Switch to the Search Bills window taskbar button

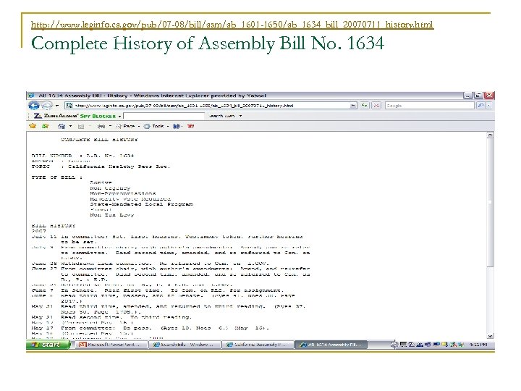click(x=185, y=345)
